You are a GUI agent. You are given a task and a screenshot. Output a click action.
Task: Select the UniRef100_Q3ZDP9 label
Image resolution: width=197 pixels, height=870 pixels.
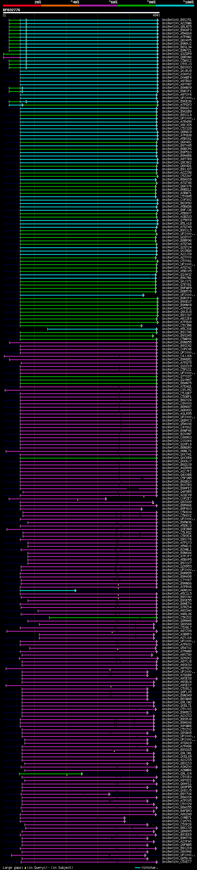tap(177, 54)
